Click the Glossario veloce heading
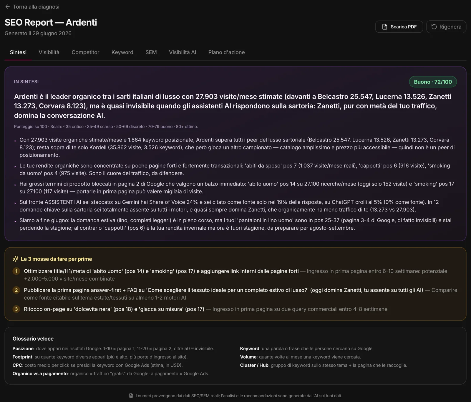 pyautogui.click(x=33, y=339)
